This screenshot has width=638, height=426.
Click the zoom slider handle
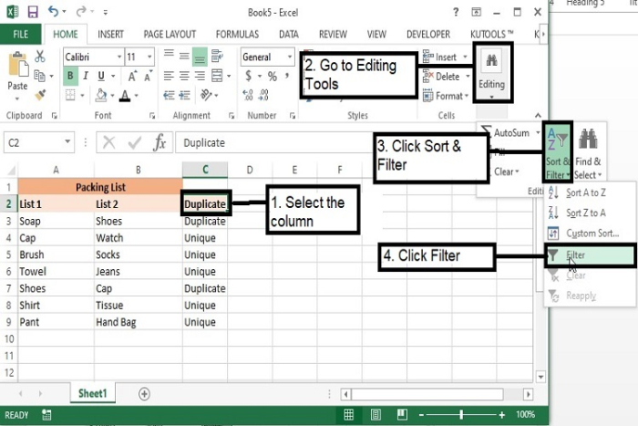(x=461, y=414)
